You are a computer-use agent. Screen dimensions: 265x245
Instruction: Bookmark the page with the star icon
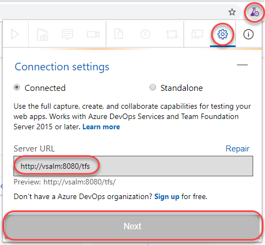232,12
